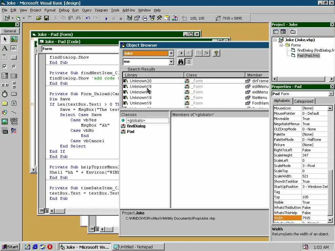
Task: Open the dropdown arrow beside Add Form icon
Action: (24, 18)
